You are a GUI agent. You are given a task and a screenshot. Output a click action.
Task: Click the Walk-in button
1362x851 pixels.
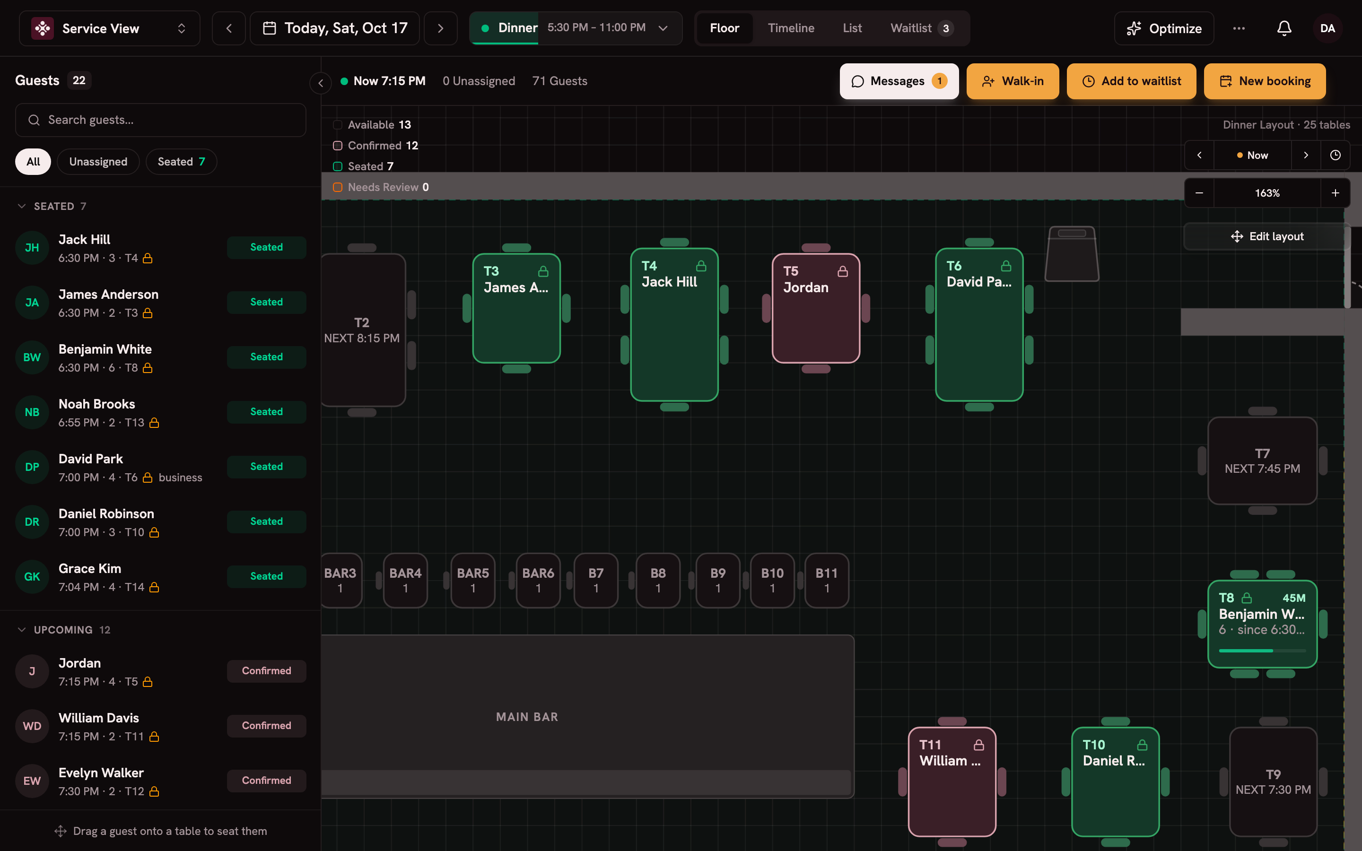(x=1013, y=81)
